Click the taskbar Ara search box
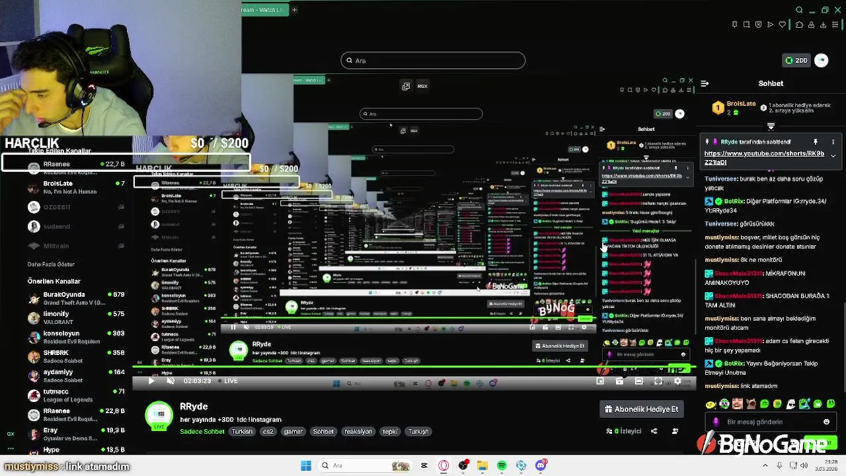This screenshot has width=846, height=476. pyautogui.click(x=365, y=465)
